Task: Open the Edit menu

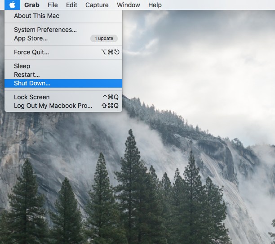Action: click(x=71, y=5)
